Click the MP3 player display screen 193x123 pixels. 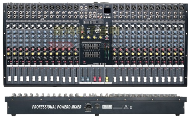click(107, 11)
